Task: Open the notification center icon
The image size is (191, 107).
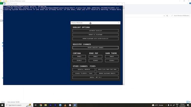Action: pyautogui.click(x=188, y=105)
